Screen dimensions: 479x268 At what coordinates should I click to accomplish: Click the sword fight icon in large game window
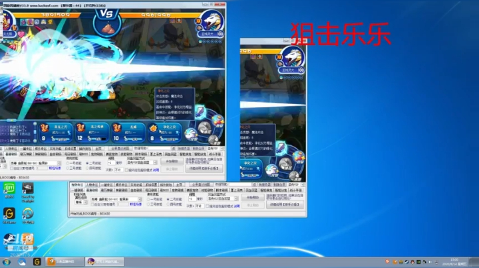(200, 111)
